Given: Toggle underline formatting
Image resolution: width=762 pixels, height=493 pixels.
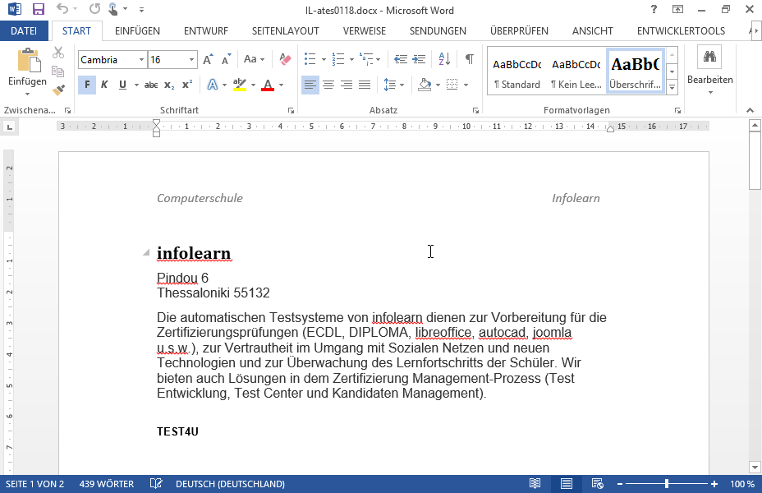Looking at the screenshot, I should pos(122,85).
